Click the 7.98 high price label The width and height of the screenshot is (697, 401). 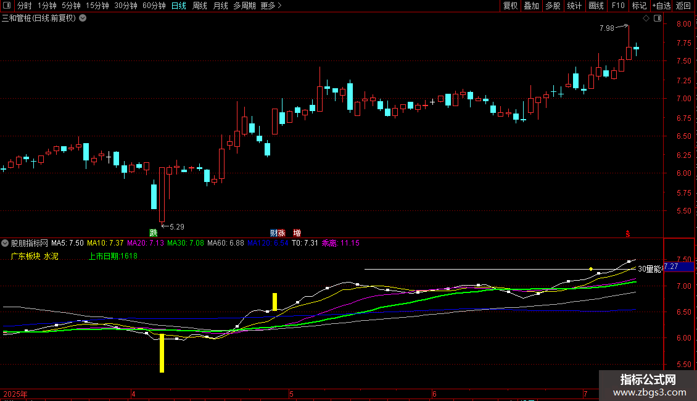tap(607, 28)
